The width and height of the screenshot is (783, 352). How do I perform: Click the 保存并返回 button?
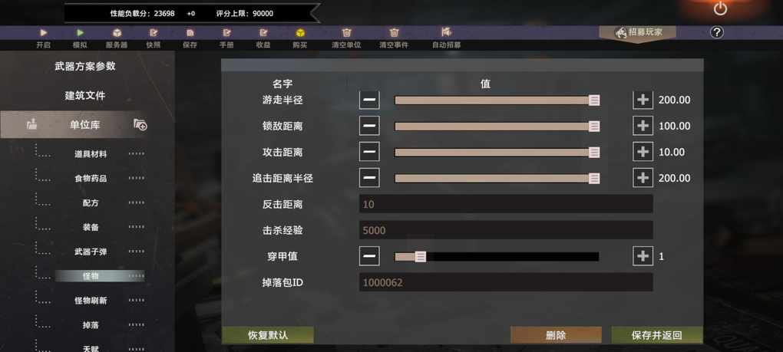pyautogui.click(x=656, y=335)
